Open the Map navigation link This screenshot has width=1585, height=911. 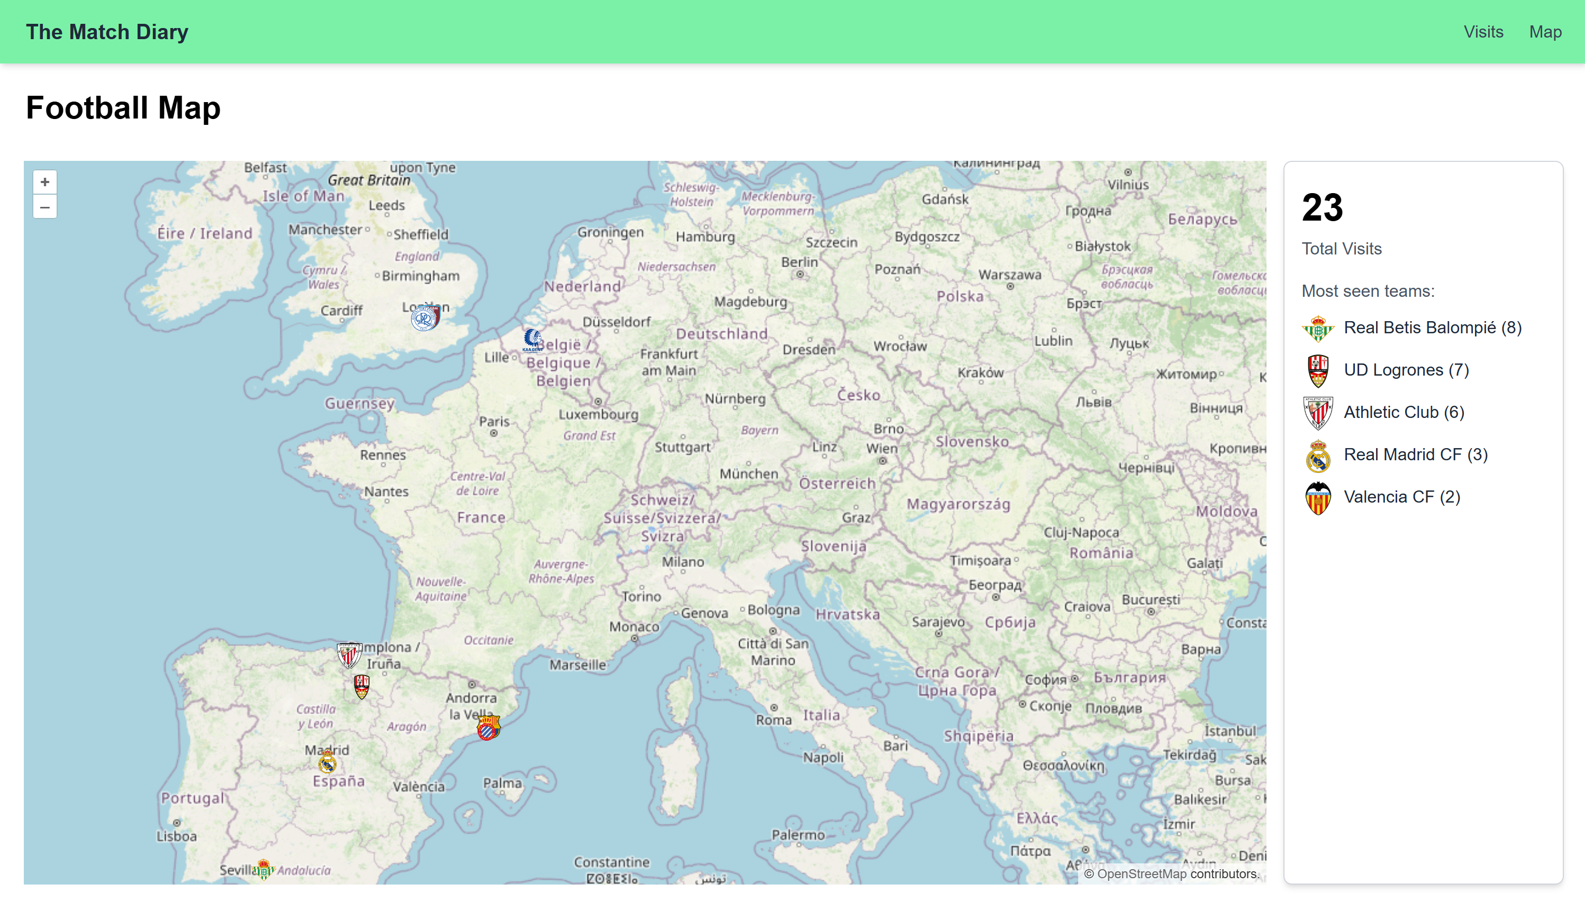coord(1545,32)
